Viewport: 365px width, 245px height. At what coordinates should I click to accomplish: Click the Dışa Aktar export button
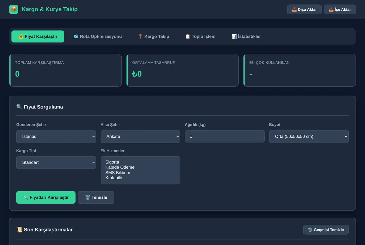pyautogui.click(x=304, y=9)
